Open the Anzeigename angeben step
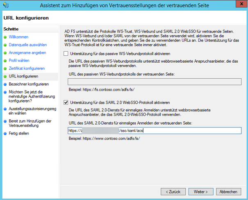Screen dimensions: 248x200 pos(27,52)
